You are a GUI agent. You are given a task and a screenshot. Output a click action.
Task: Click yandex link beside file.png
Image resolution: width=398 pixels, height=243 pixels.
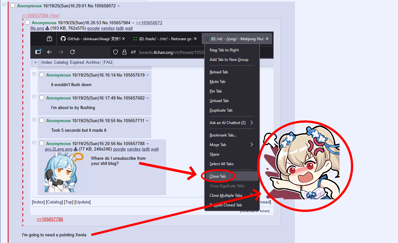click(108, 28)
